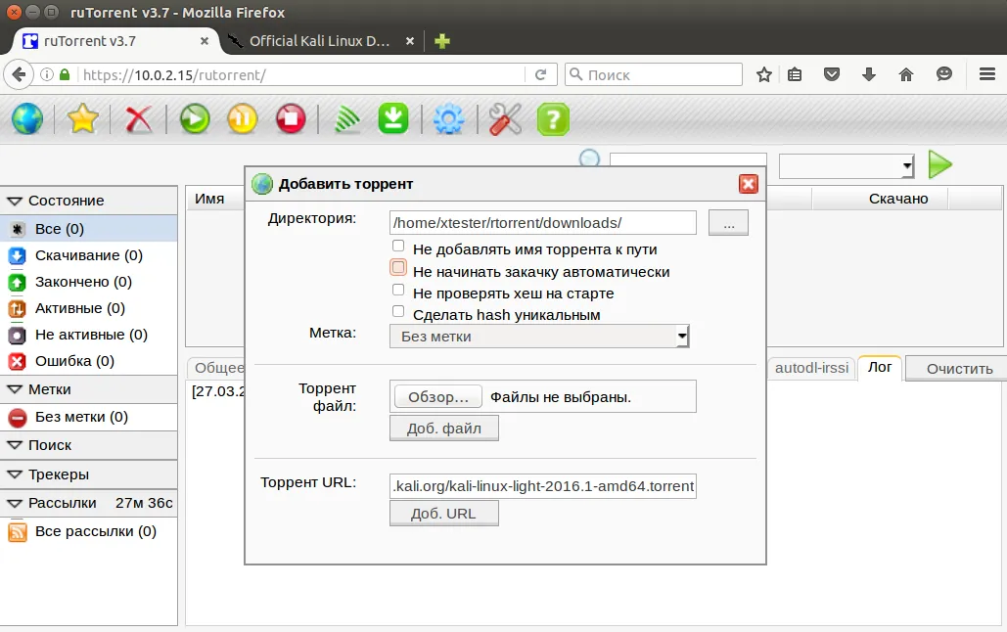Open Help with green question mark icon
Viewport: 1007px width, 632px height.
point(553,119)
